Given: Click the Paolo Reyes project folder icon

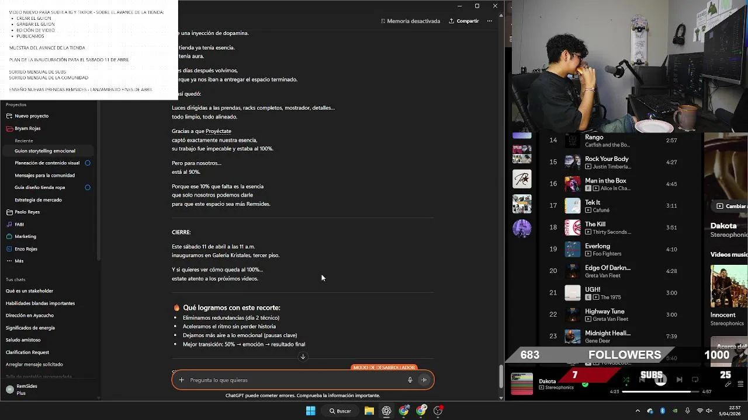Looking at the screenshot, I should [9, 212].
